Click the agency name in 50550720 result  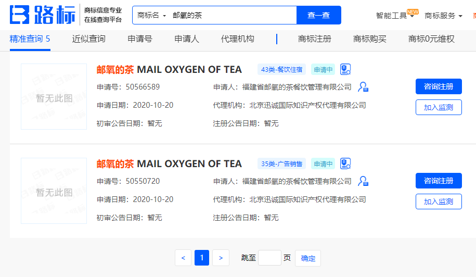tap(307, 199)
